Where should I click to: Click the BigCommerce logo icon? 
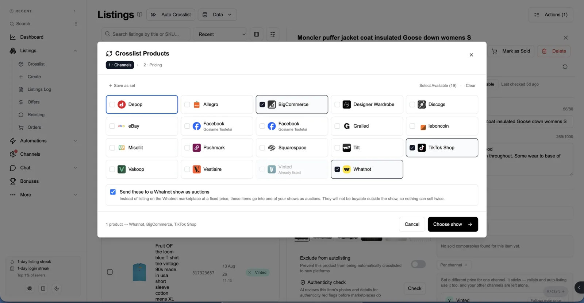coord(272,104)
